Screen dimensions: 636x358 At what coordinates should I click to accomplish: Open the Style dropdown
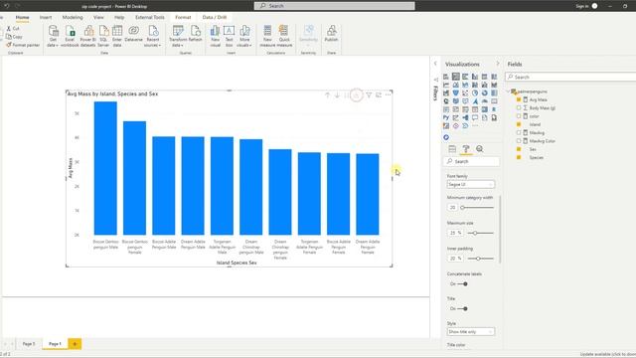(471, 332)
